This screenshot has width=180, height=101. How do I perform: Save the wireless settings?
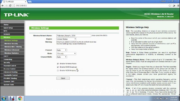click(x=63, y=78)
